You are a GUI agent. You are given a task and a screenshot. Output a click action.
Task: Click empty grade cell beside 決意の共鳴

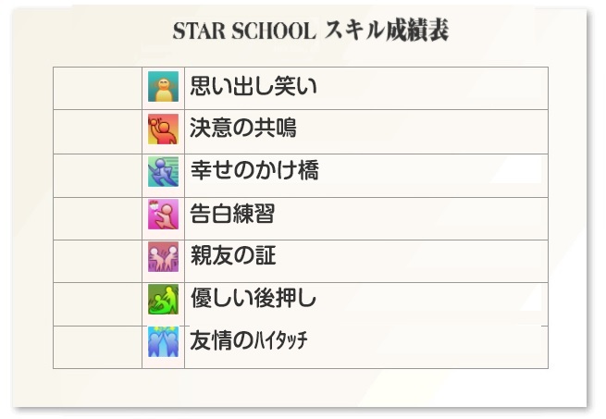coord(98,132)
